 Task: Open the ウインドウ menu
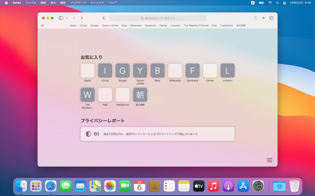pos(97,3)
